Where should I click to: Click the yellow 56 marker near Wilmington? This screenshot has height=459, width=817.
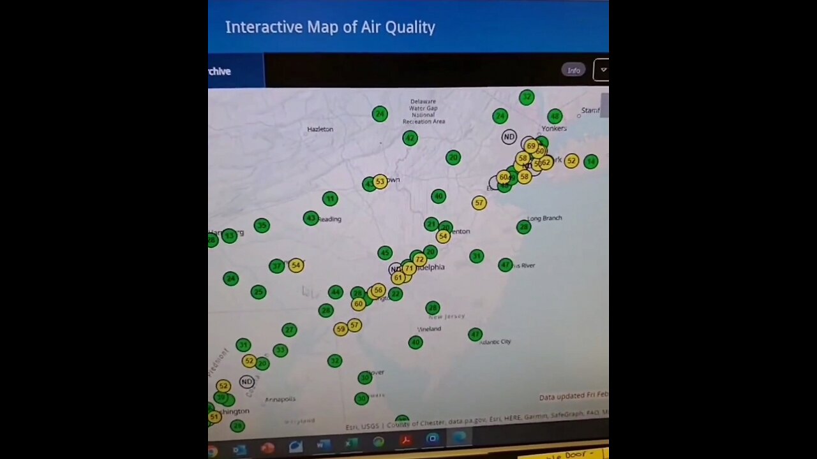click(x=379, y=290)
